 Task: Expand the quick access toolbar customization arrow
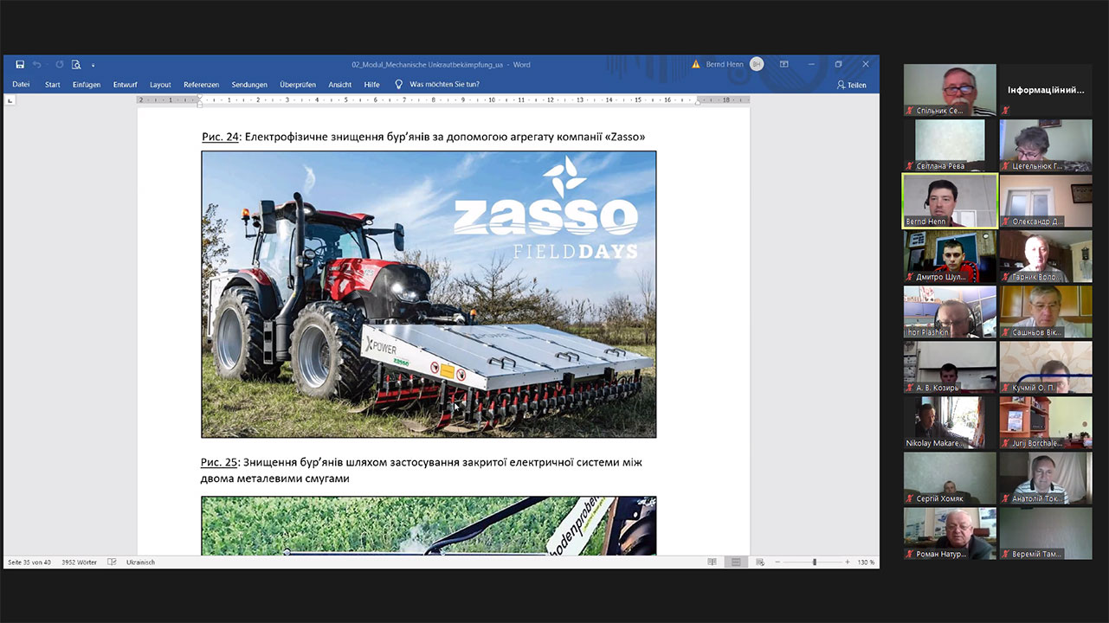[x=93, y=65]
